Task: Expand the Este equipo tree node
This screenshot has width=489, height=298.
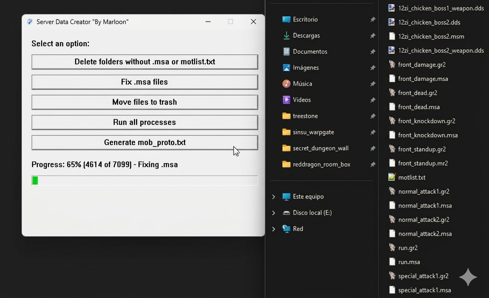Action: click(273, 197)
